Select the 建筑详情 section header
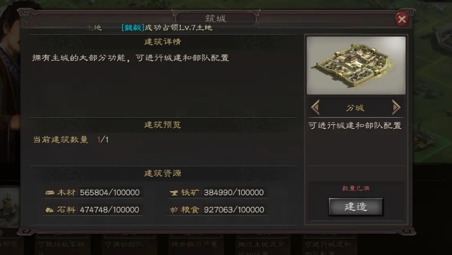 coord(162,42)
